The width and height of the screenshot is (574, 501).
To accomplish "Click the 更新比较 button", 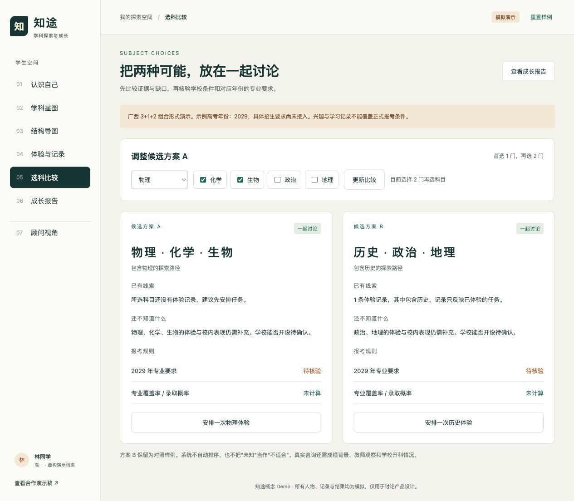I will point(364,180).
